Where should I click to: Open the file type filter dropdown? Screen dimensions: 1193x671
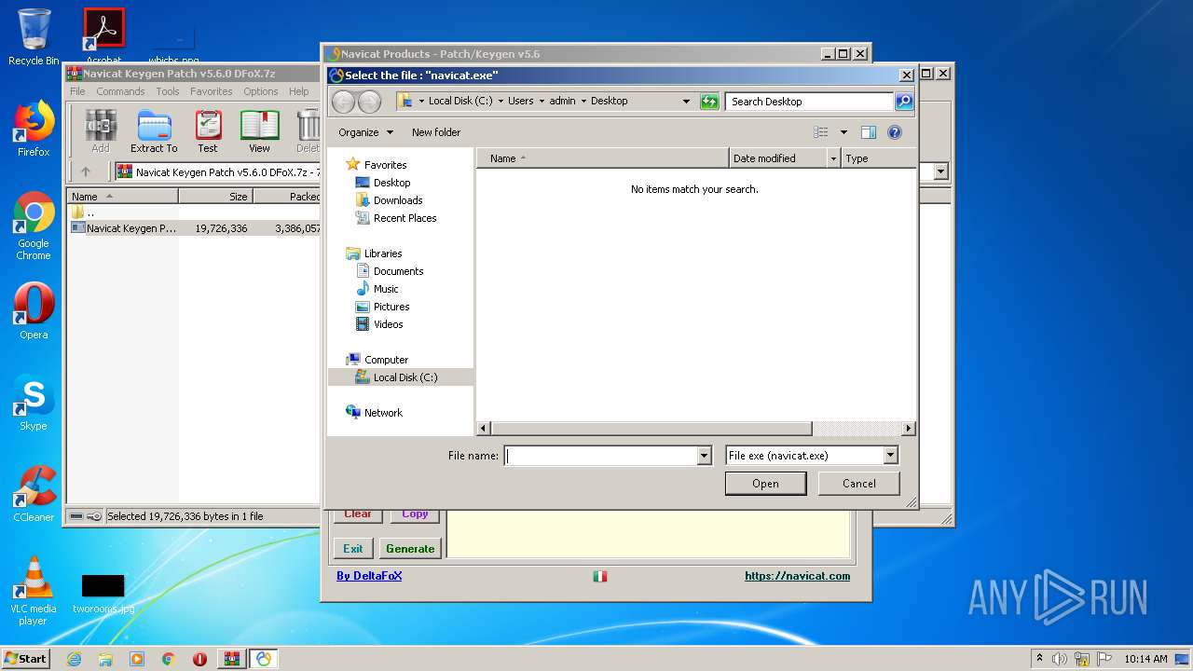pos(891,456)
